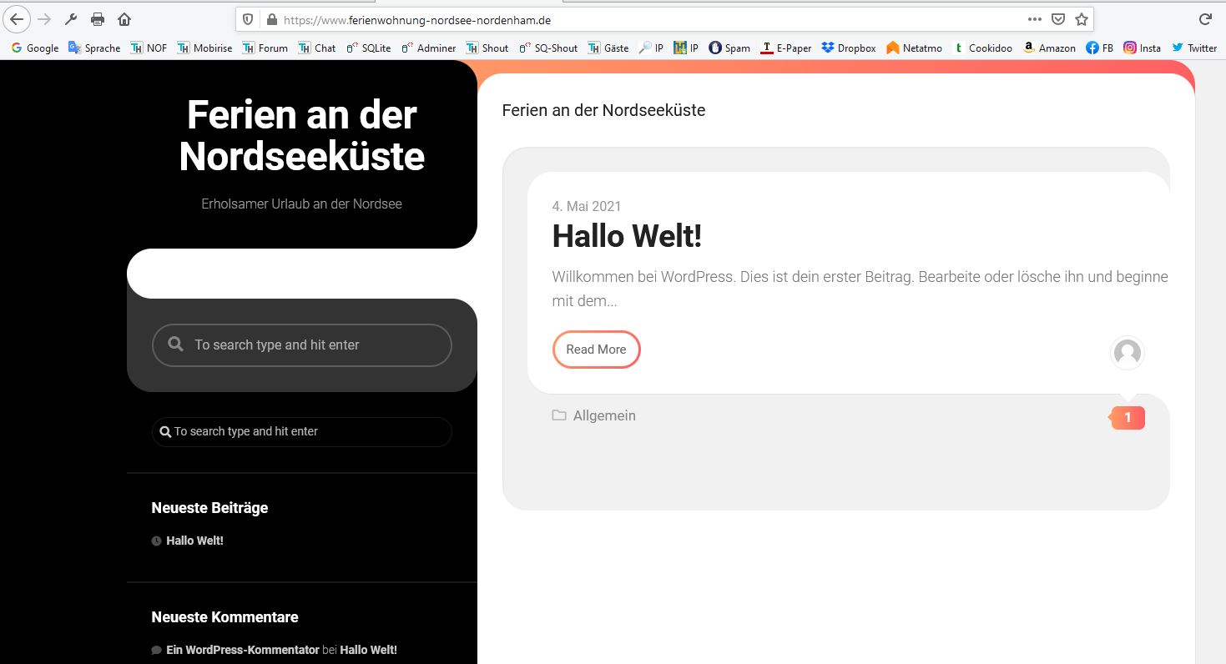Image resolution: width=1226 pixels, height=664 pixels.
Task: Open the home page icon
Action: coord(124,19)
